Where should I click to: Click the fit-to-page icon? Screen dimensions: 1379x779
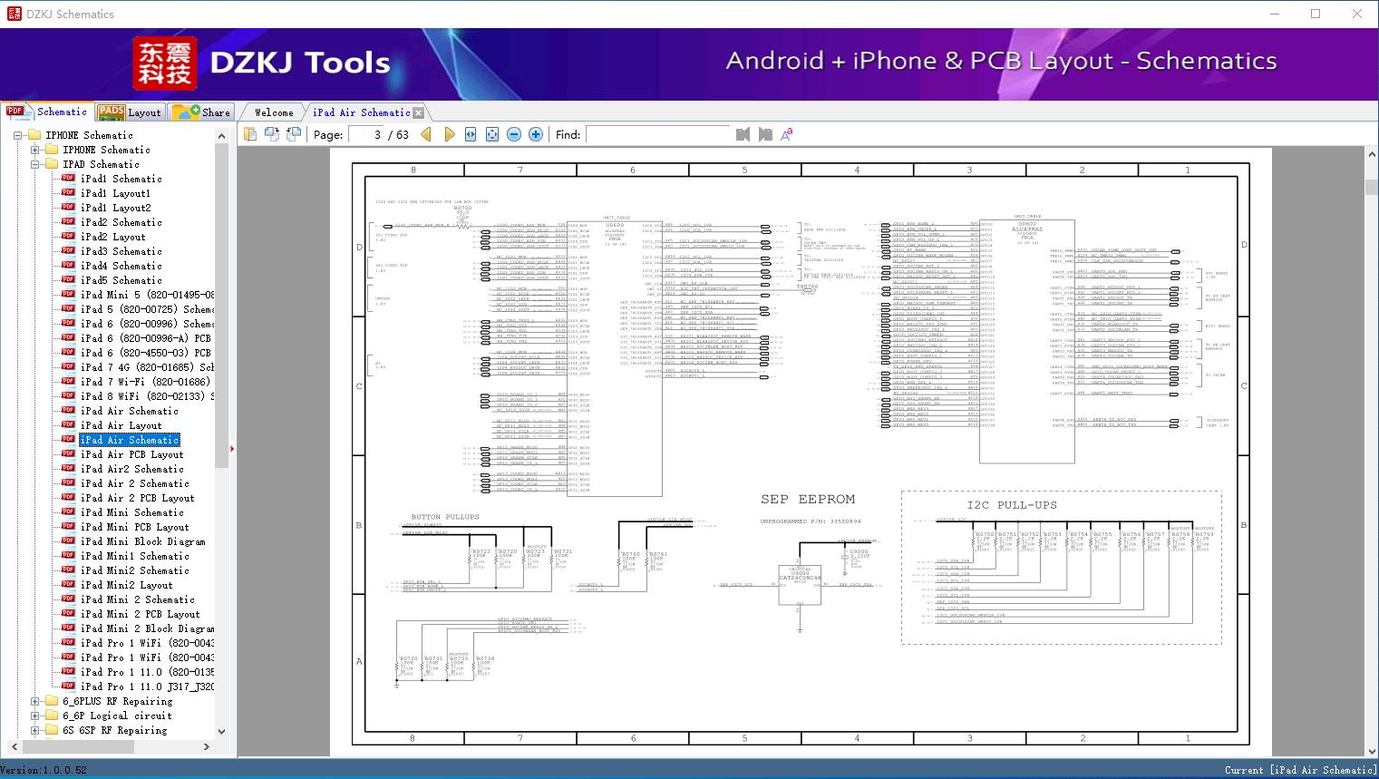click(491, 133)
